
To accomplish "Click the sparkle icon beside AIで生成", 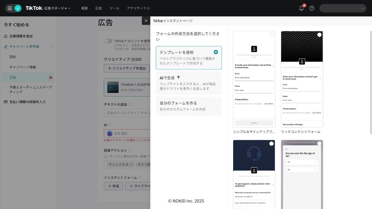I will 178,77.
